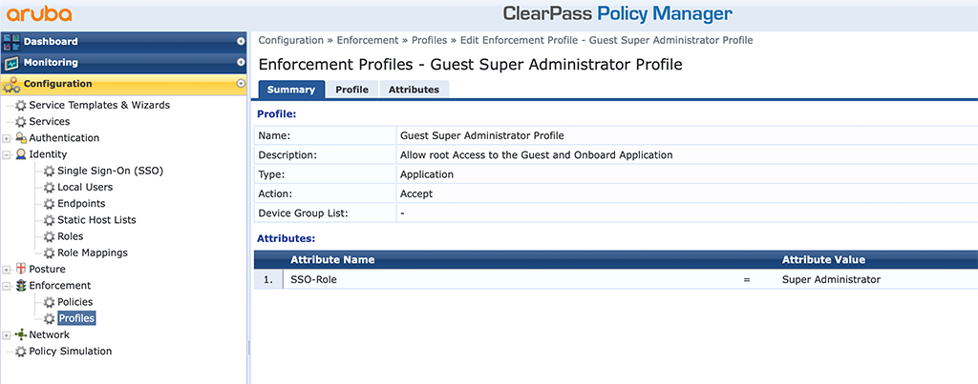This screenshot has height=384, width=978.
Task: Expand the Network tree node
Action: tap(7, 334)
